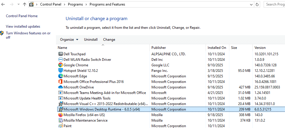
Task: Click Programs breadcrumb in address bar
Action: pos(76,4)
